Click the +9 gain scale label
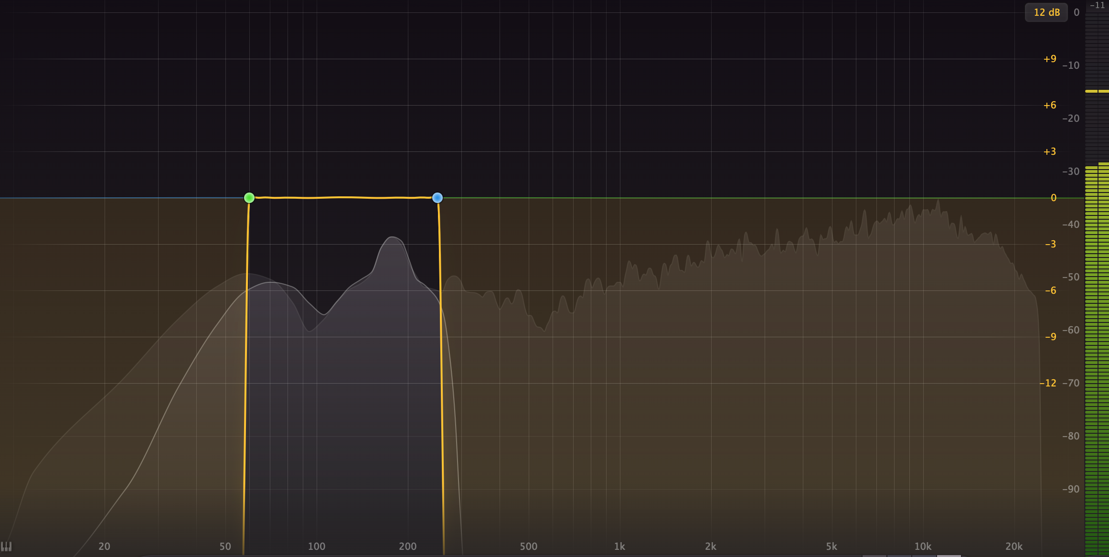This screenshot has height=557, width=1109. pyautogui.click(x=1049, y=59)
